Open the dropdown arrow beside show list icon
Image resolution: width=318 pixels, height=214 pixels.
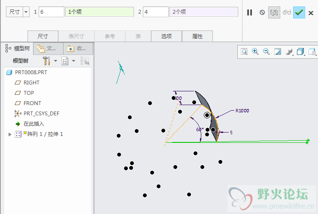[x=73, y=61]
